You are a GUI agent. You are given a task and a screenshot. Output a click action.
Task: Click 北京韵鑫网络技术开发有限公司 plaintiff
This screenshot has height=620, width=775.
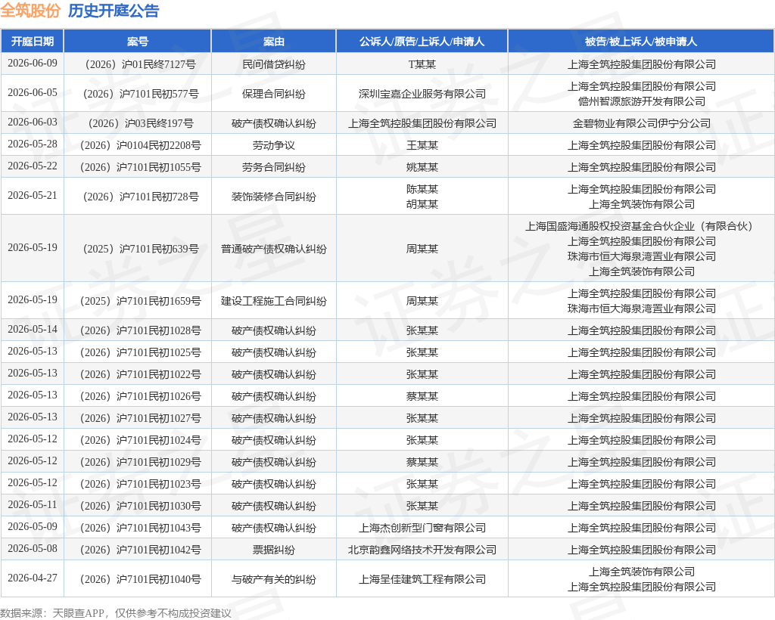422,550
